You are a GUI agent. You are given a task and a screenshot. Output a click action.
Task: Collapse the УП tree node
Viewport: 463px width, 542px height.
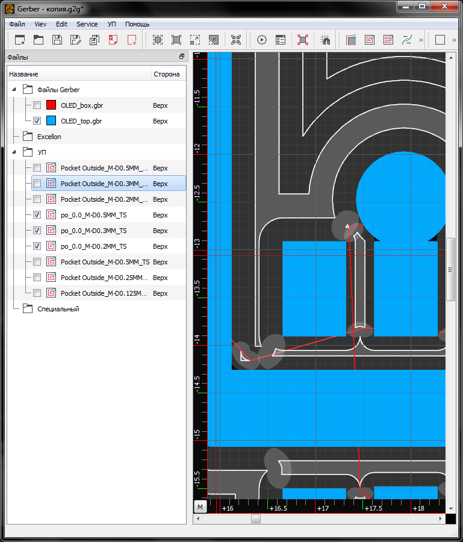pyautogui.click(x=14, y=152)
